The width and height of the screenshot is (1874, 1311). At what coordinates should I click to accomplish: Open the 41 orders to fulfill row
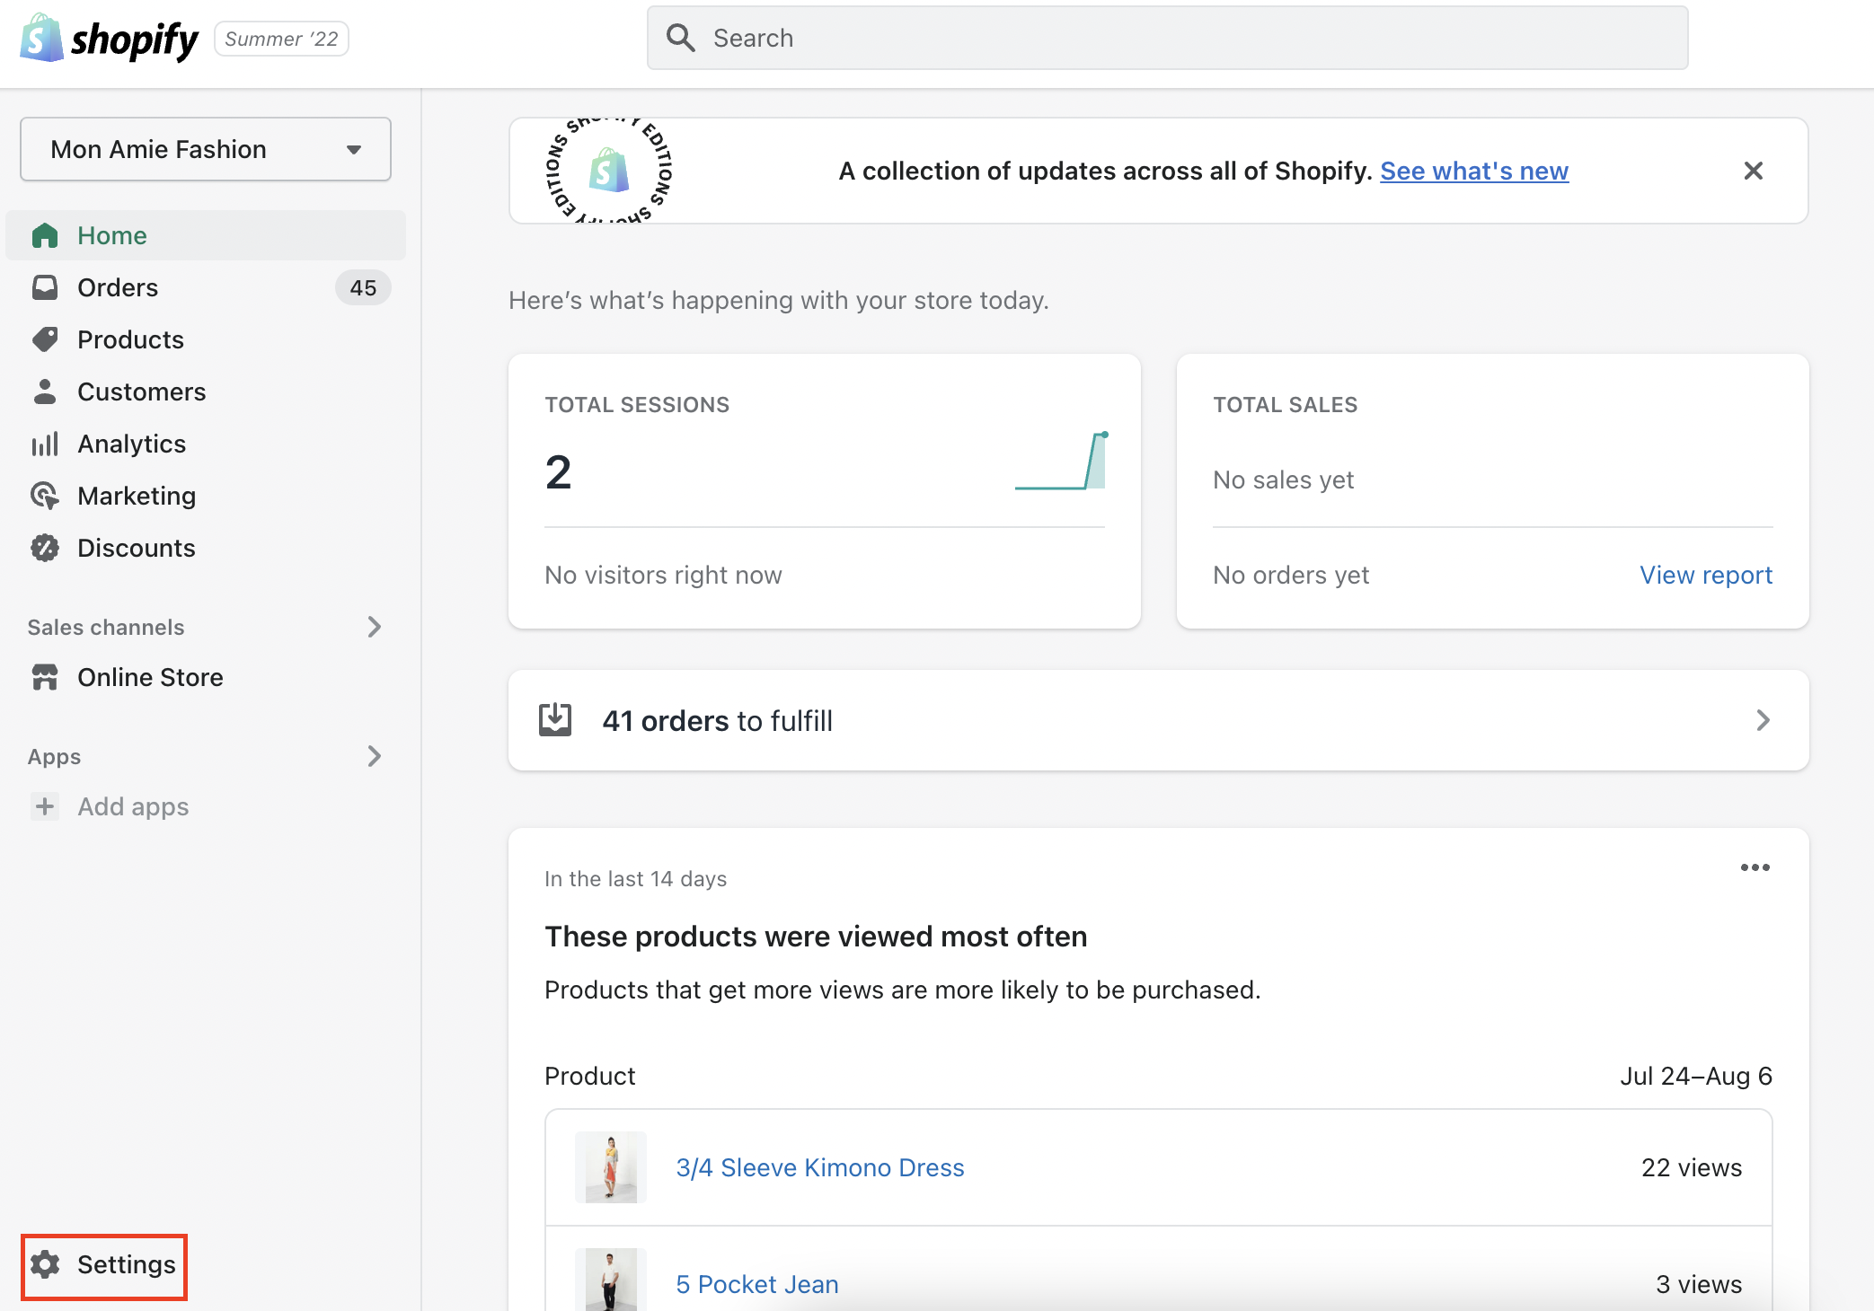pos(1158,720)
